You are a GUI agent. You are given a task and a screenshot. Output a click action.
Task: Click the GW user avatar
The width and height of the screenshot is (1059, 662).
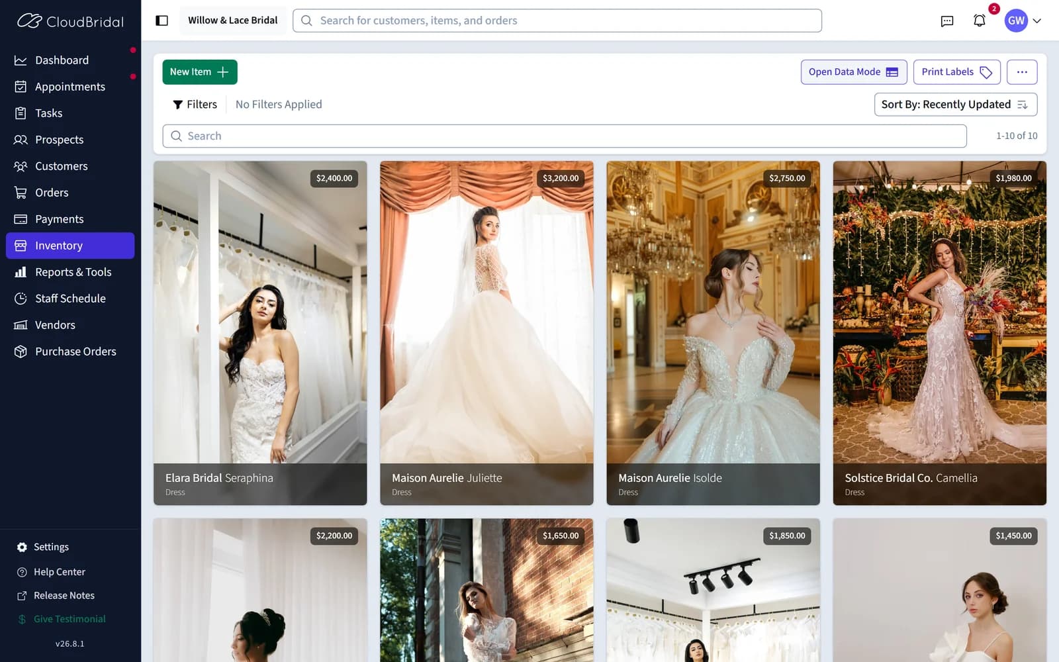1016,21
